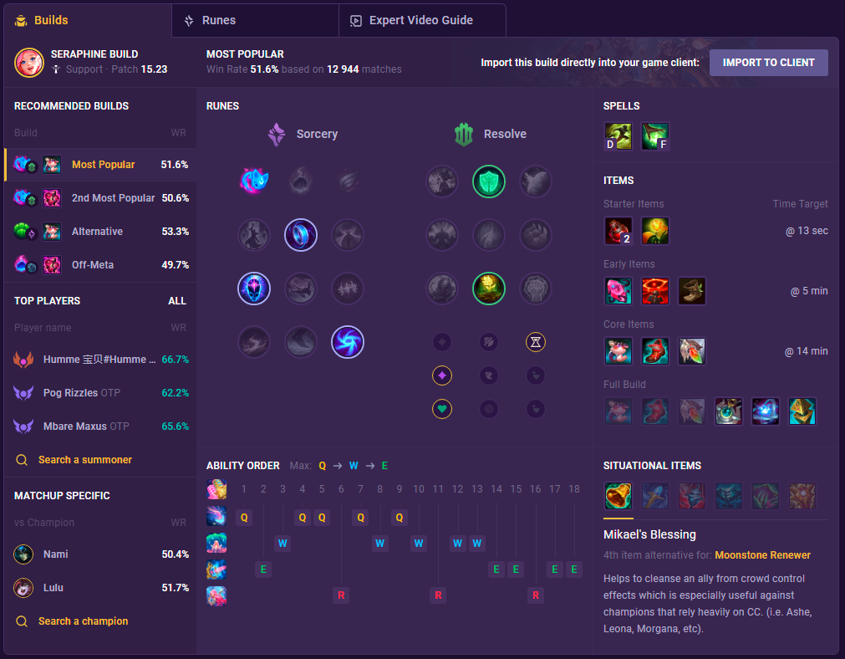845x659 pixels.
Task: Toggle the hourglass stat shard rune
Action: click(x=535, y=342)
